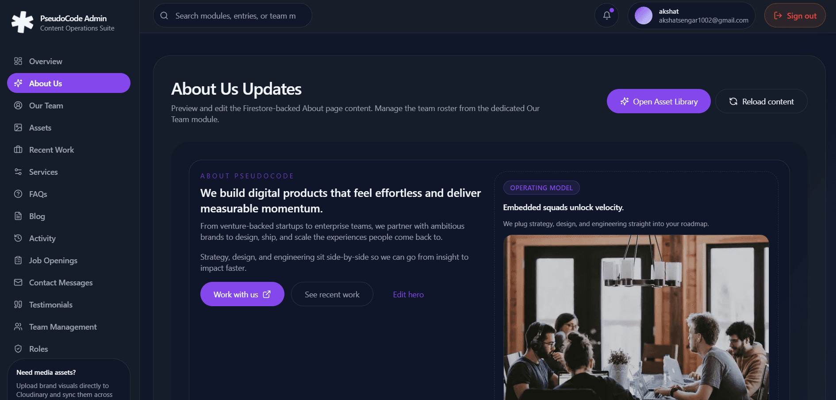Select Testimonials in the sidebar
The image size is (836, 400).
click(69, 304)
